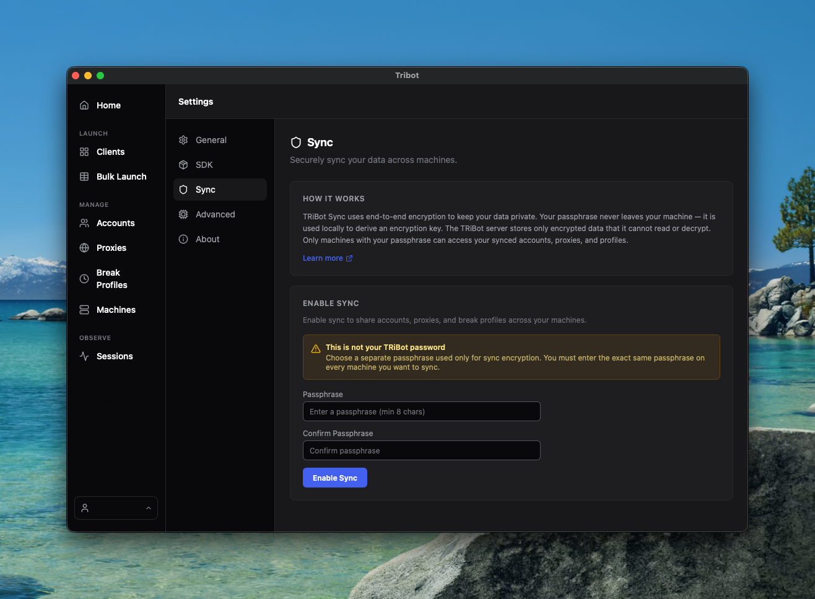Click the Confirm Passphrase field
The width and height of the screenshot is (815, 599).
coord(421,450)
